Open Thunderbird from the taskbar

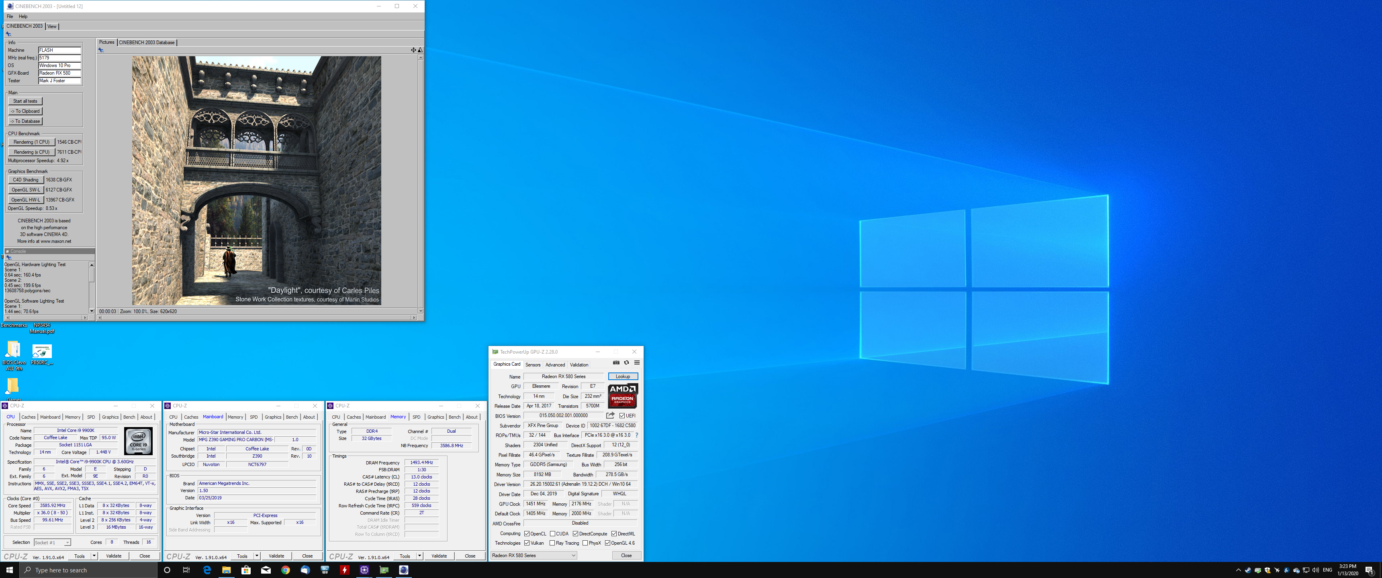tap(305, 570)
